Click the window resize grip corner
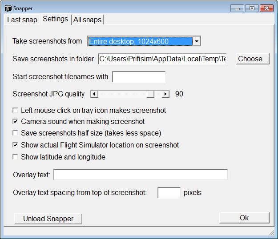This screenshot has height=239, width=278. tap(271, 232)
